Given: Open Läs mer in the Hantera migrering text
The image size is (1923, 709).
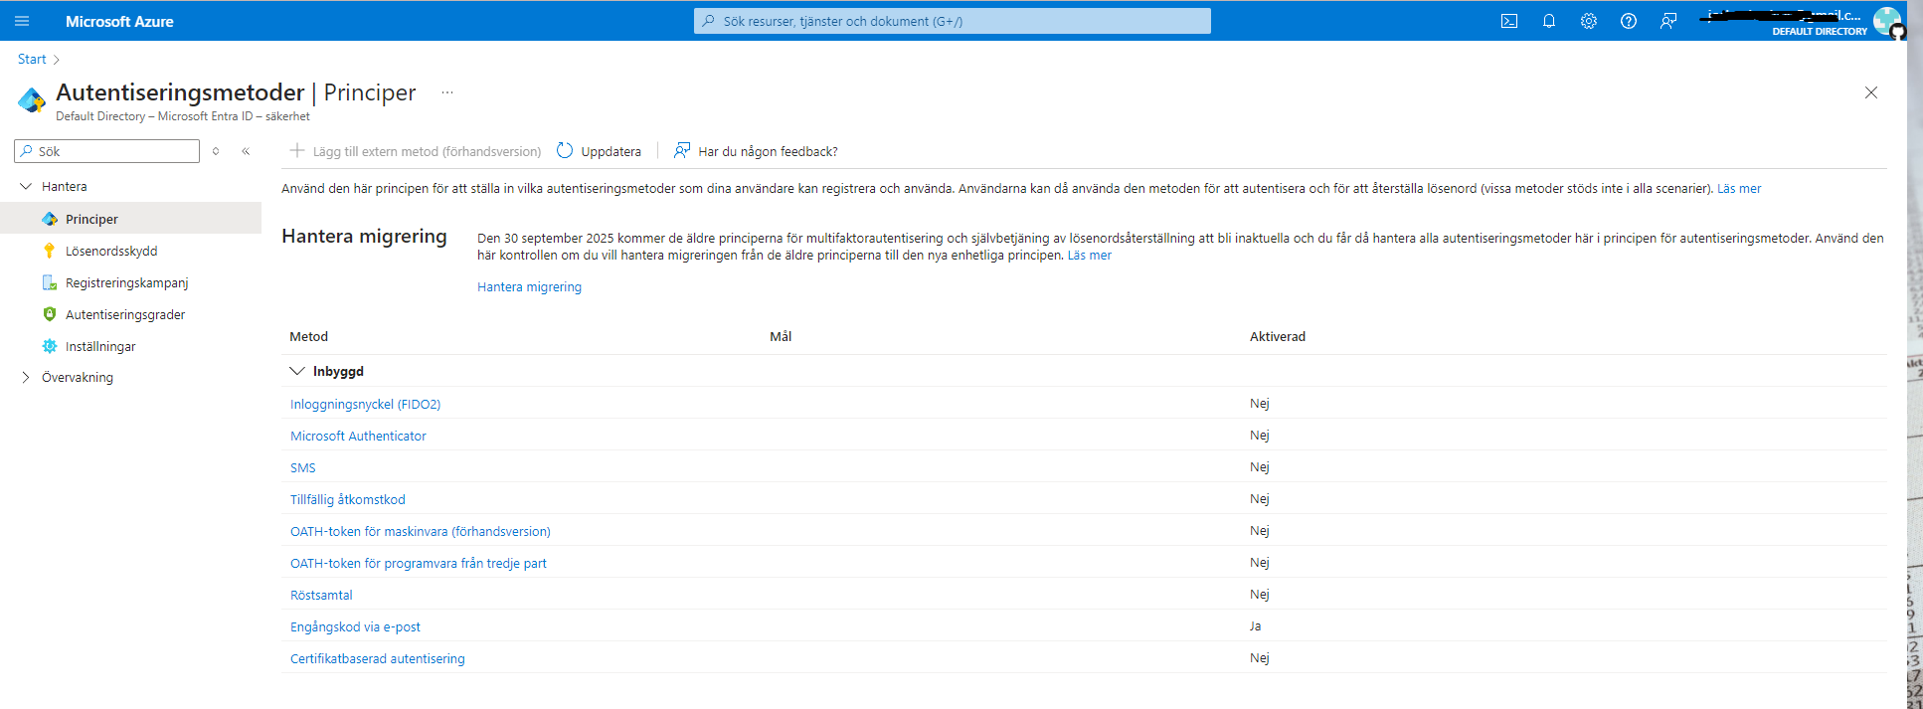Looking at the screenshot, I should pyautogui.click(x=1090, y=255).
